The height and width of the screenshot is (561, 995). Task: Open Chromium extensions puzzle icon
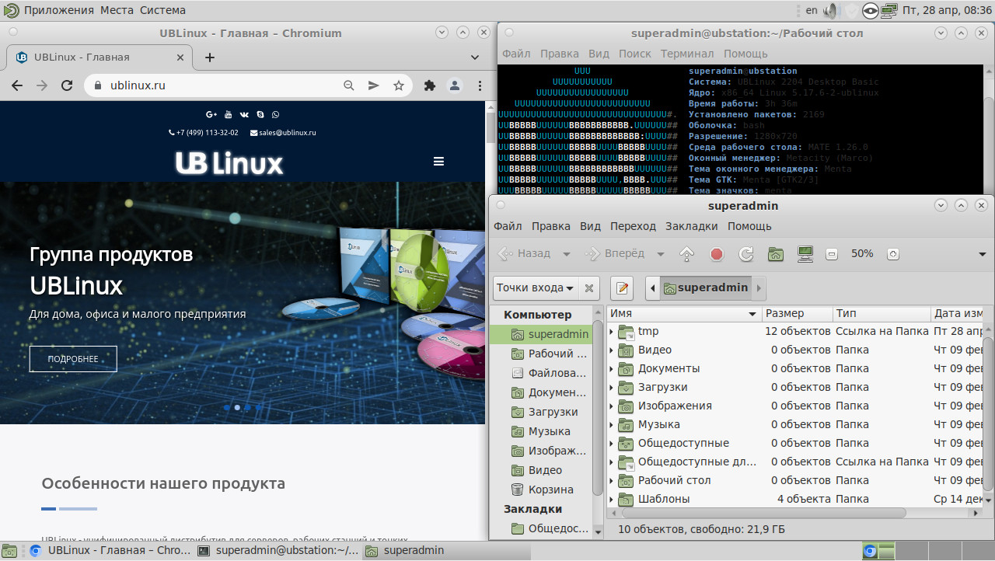pyautogui.click(x=429, y=85)
